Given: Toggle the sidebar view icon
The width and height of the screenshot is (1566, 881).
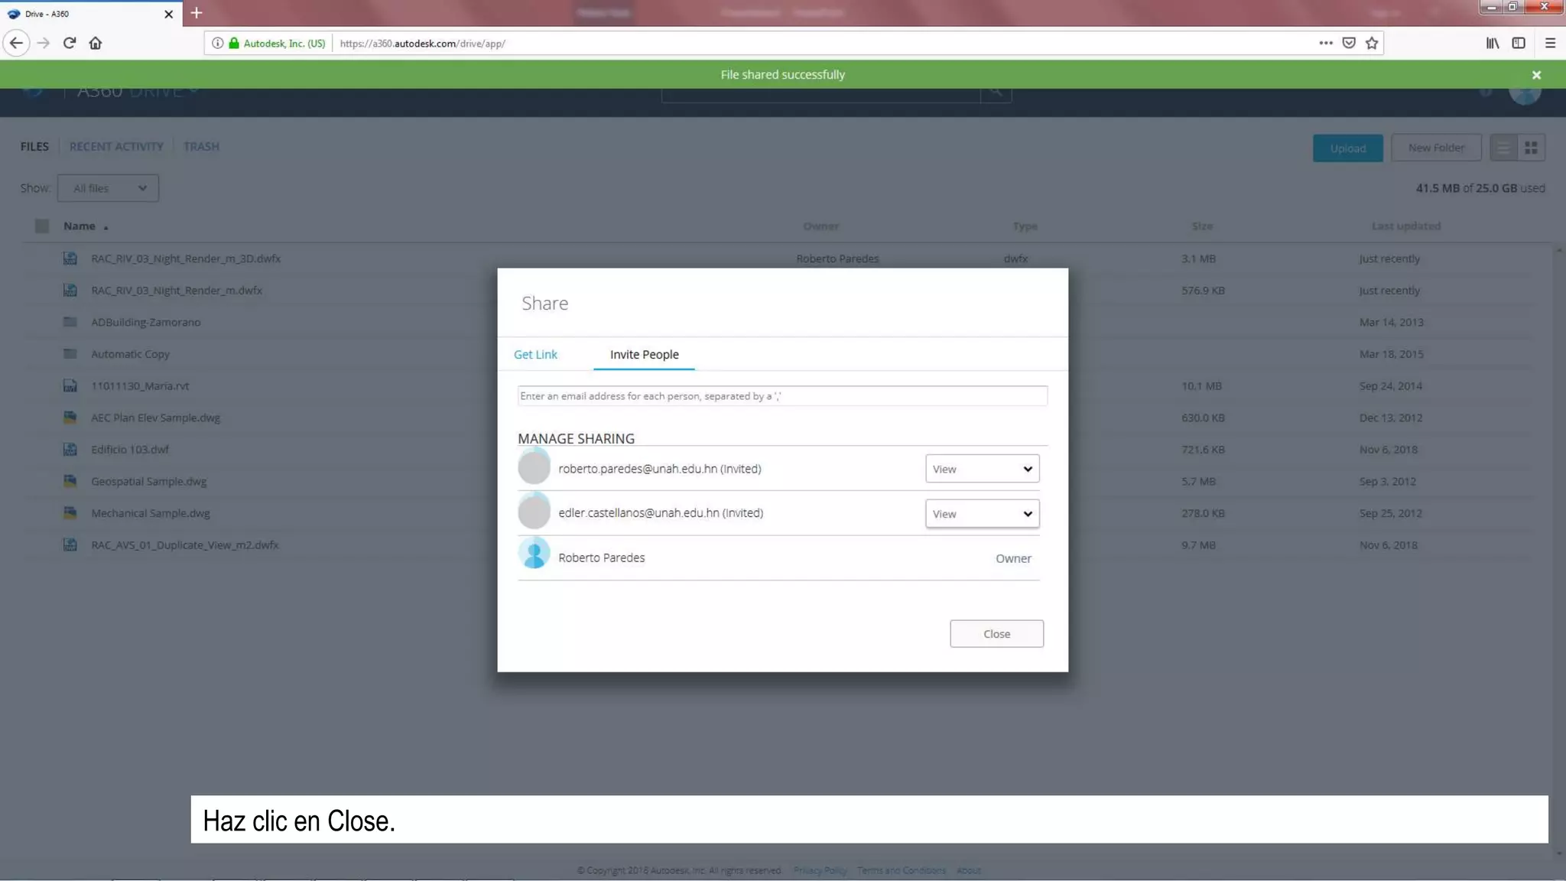Looking at the screenshot, I should tap(1519, 43).
